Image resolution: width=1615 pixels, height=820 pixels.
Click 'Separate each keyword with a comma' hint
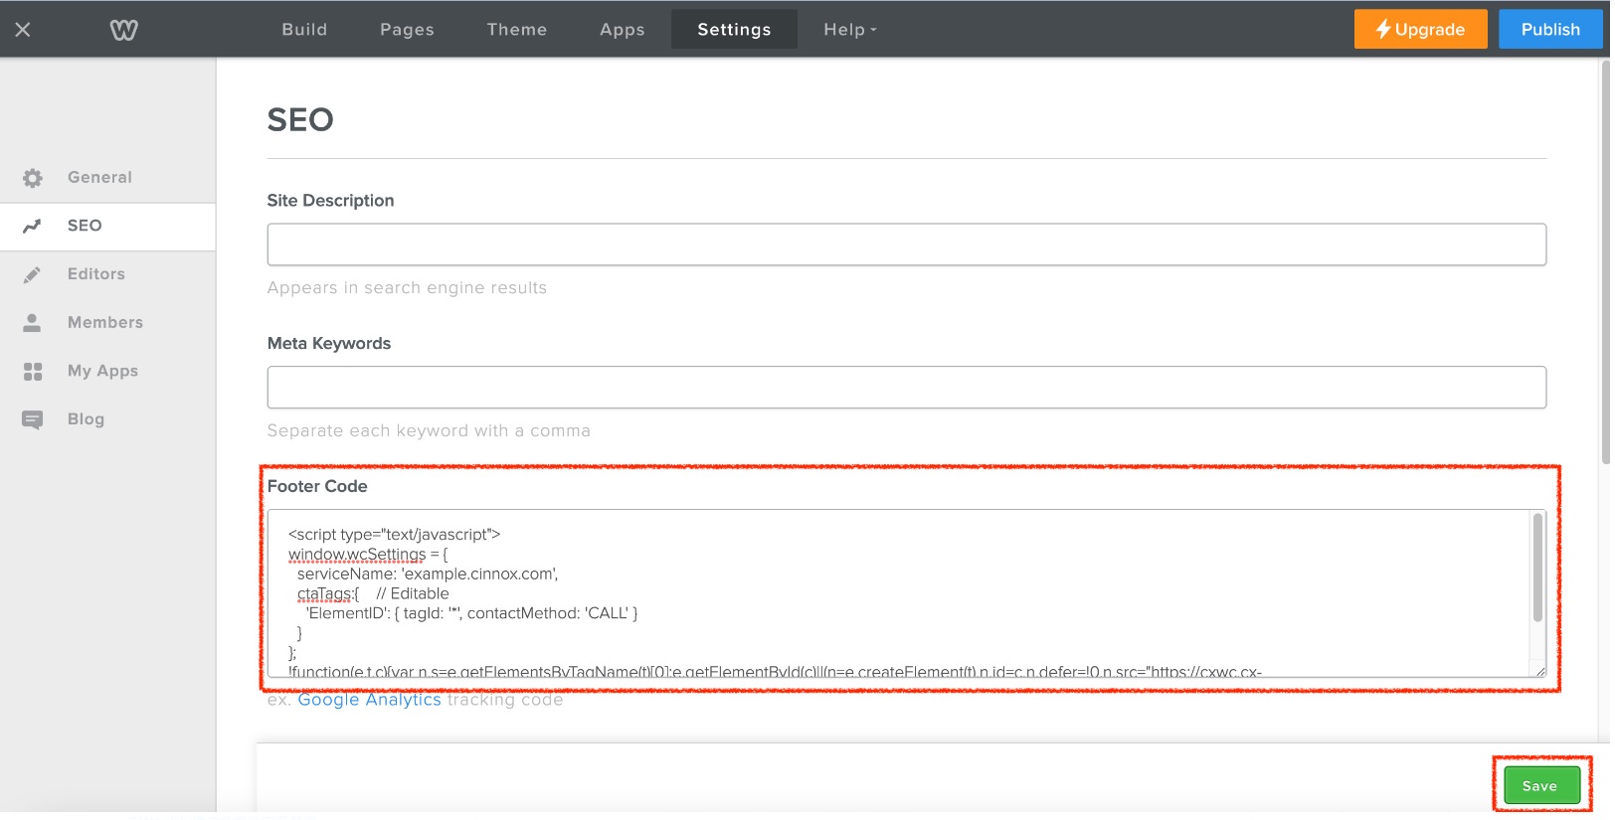click(x=429, y=431)
